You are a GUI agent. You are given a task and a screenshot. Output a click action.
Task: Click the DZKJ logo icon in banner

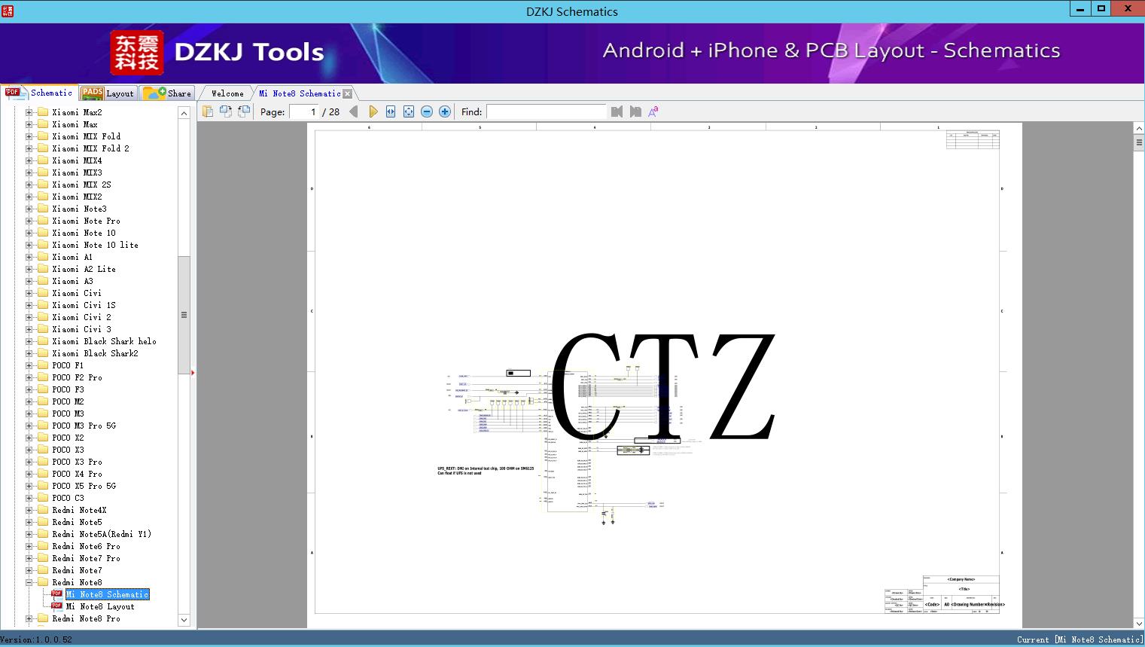tap(137, 53)
